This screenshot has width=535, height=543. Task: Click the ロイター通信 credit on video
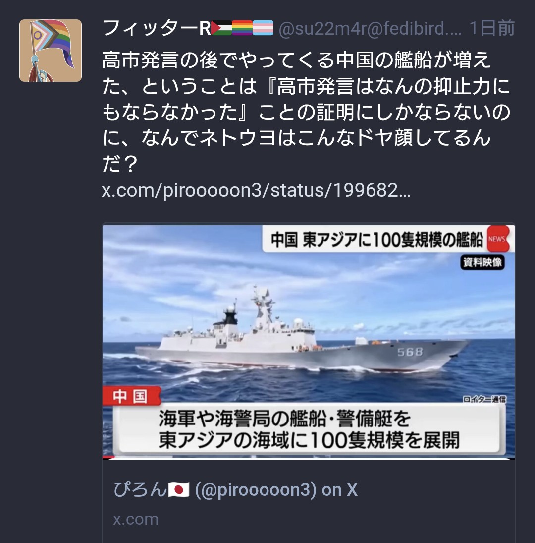click(484, 399)
